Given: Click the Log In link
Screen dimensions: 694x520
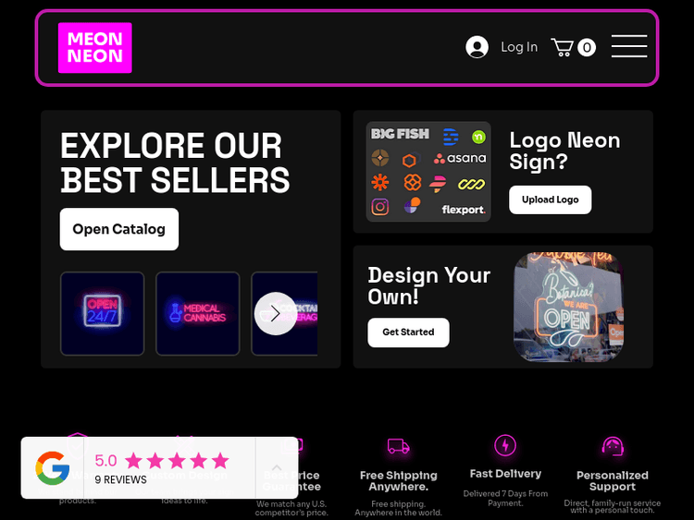Looking at the screenshot, I should 519,47.
